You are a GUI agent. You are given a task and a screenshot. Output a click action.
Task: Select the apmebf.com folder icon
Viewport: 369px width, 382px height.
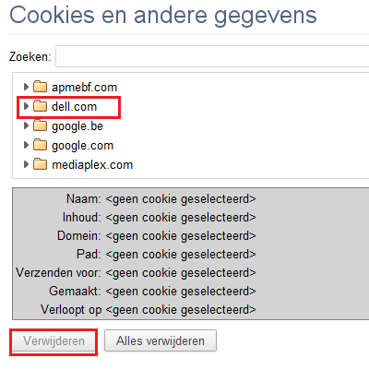tap(40, 87)
